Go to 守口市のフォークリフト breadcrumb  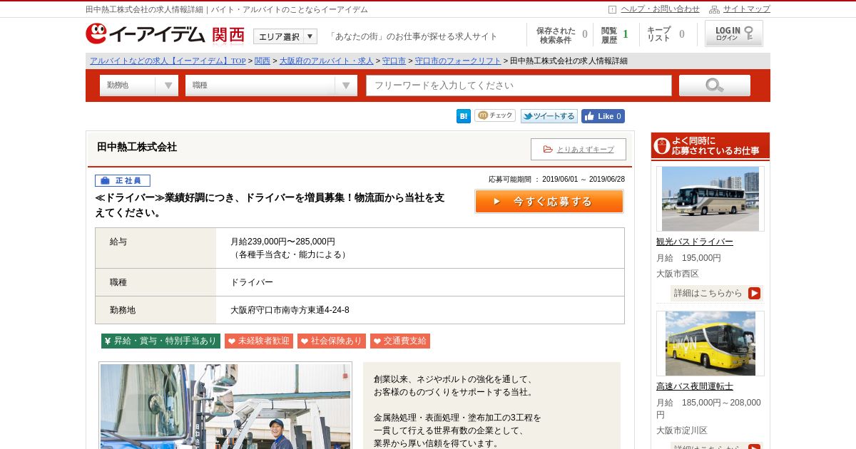click(458, 61)
